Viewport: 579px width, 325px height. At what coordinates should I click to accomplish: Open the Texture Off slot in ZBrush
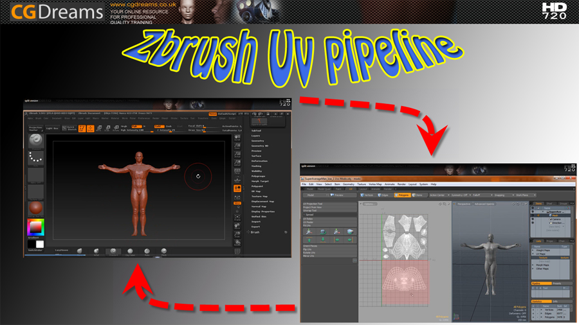coord(36,192)
